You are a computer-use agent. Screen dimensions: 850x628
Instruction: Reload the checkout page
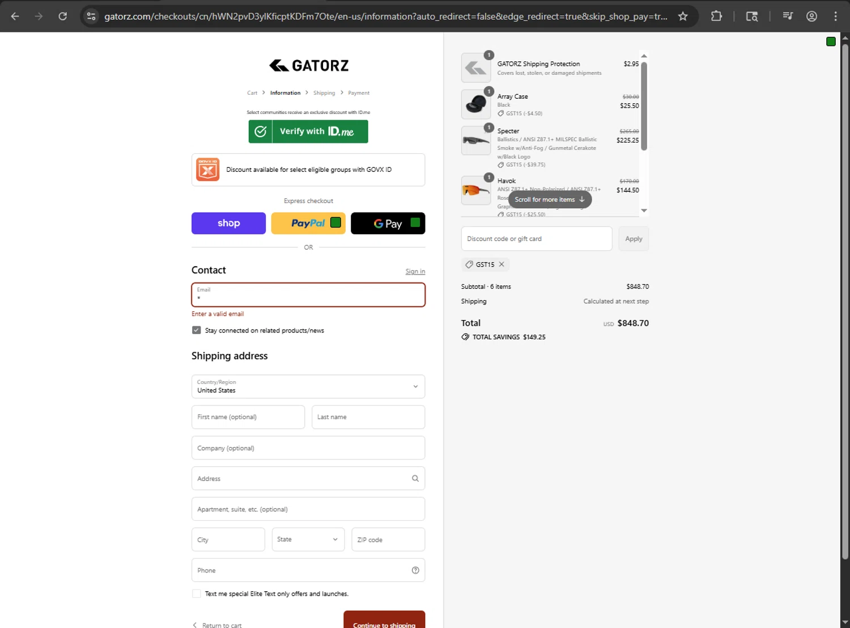63,16
